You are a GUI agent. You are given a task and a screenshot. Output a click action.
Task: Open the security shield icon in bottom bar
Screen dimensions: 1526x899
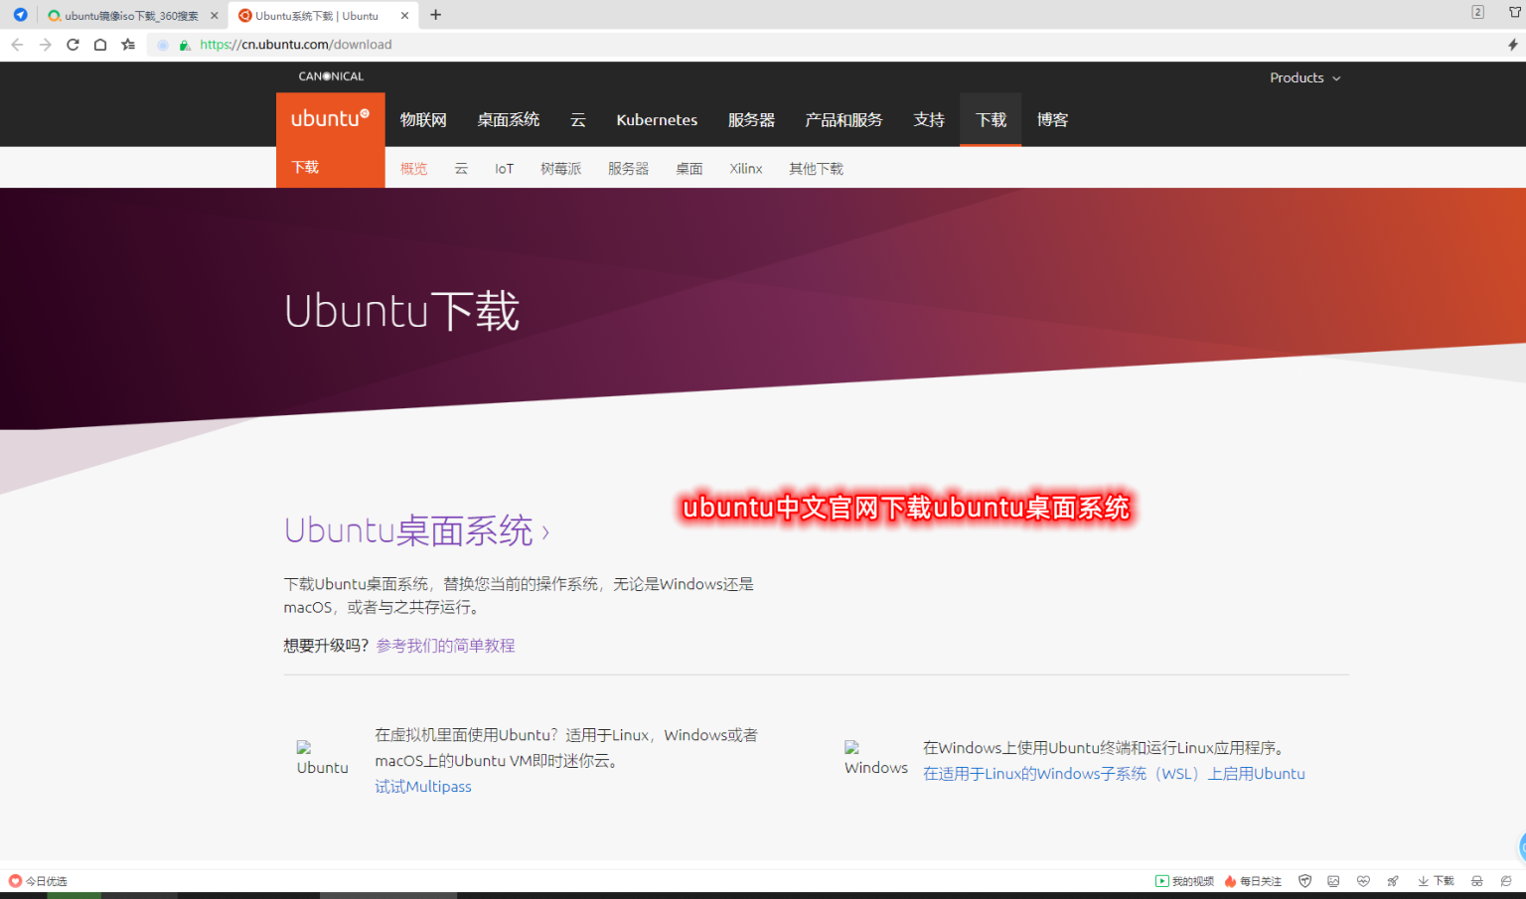(1304, 880)
